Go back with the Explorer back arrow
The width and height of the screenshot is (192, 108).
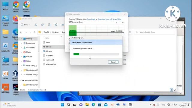tap(21, 32)
